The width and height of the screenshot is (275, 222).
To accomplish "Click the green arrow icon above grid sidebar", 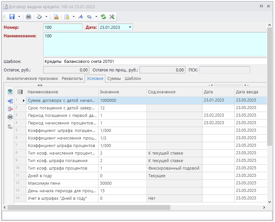I will click(x=10, y=92).
